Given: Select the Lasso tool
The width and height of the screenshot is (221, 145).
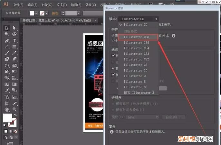Looking at the screenshot, I should (x=14, y=34).
